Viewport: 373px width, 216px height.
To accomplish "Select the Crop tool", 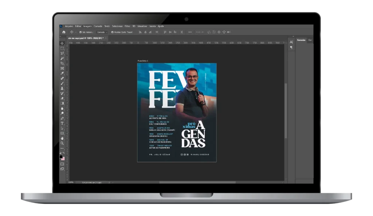I will tap(62, 63).
